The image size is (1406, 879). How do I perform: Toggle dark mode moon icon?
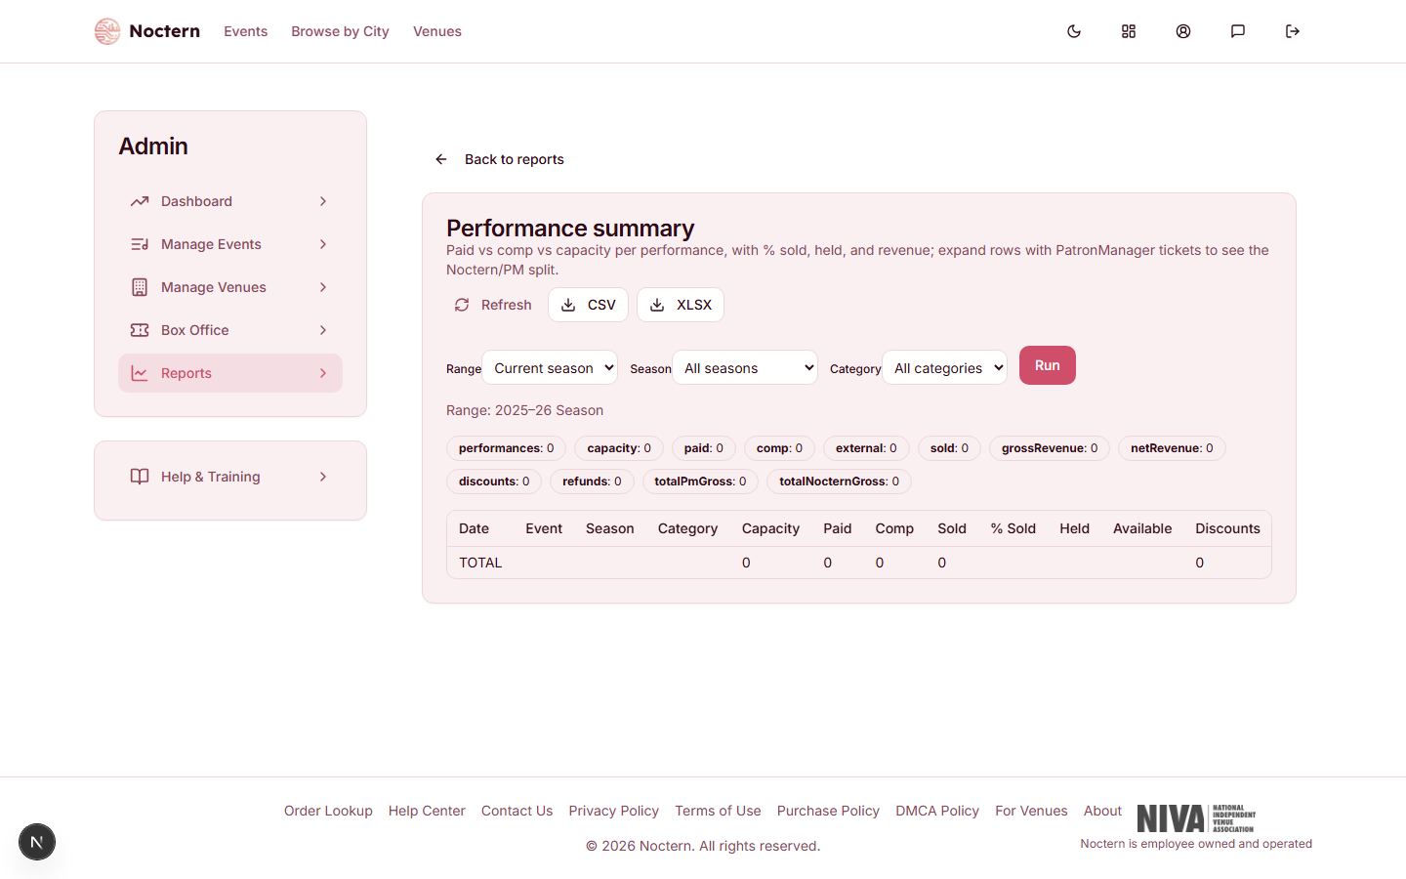[1074, 31]
